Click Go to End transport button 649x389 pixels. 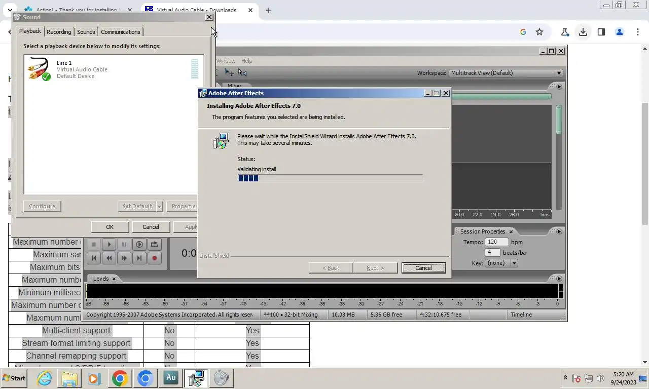click(139, 258)
